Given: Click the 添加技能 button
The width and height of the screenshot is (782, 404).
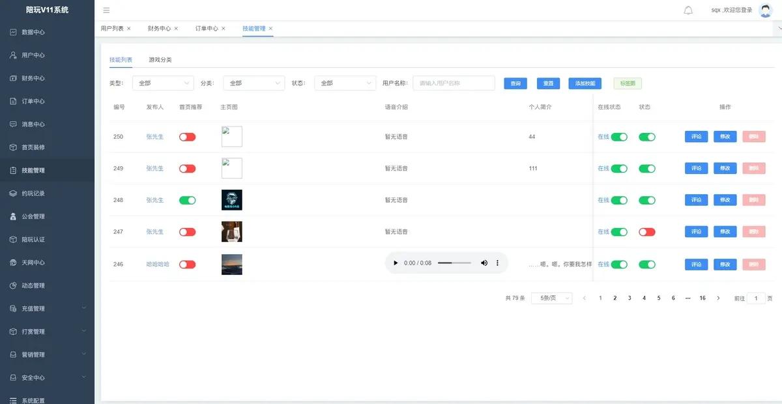Looking at the screenshot, I should [585, 83].
